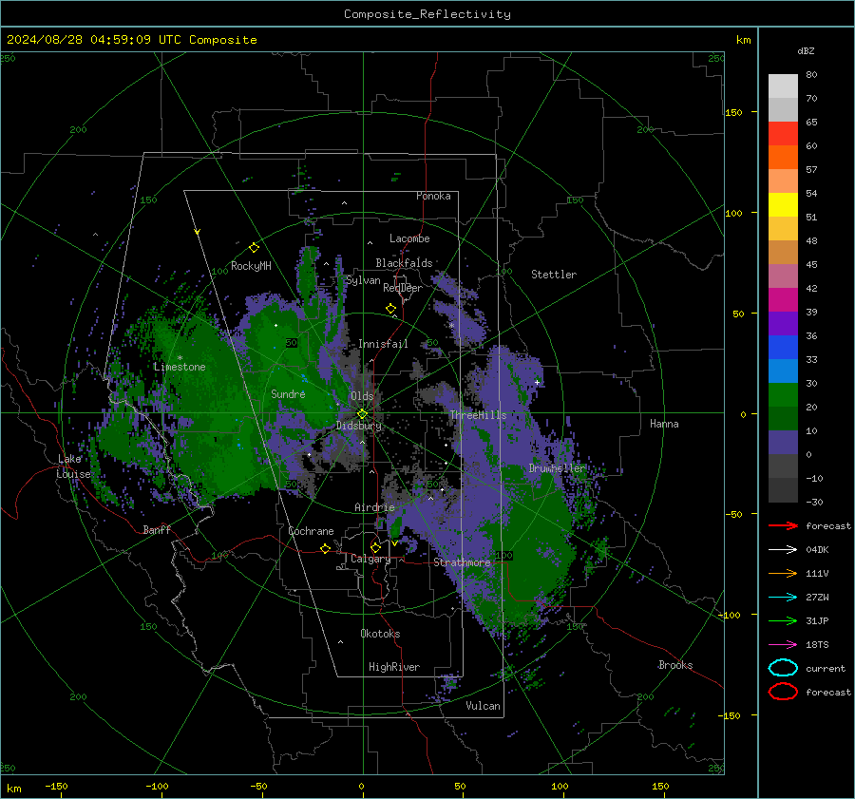This screenshot has width=855, height=799.
Task: Click the Hanna town label
Action: click(664, 424)
